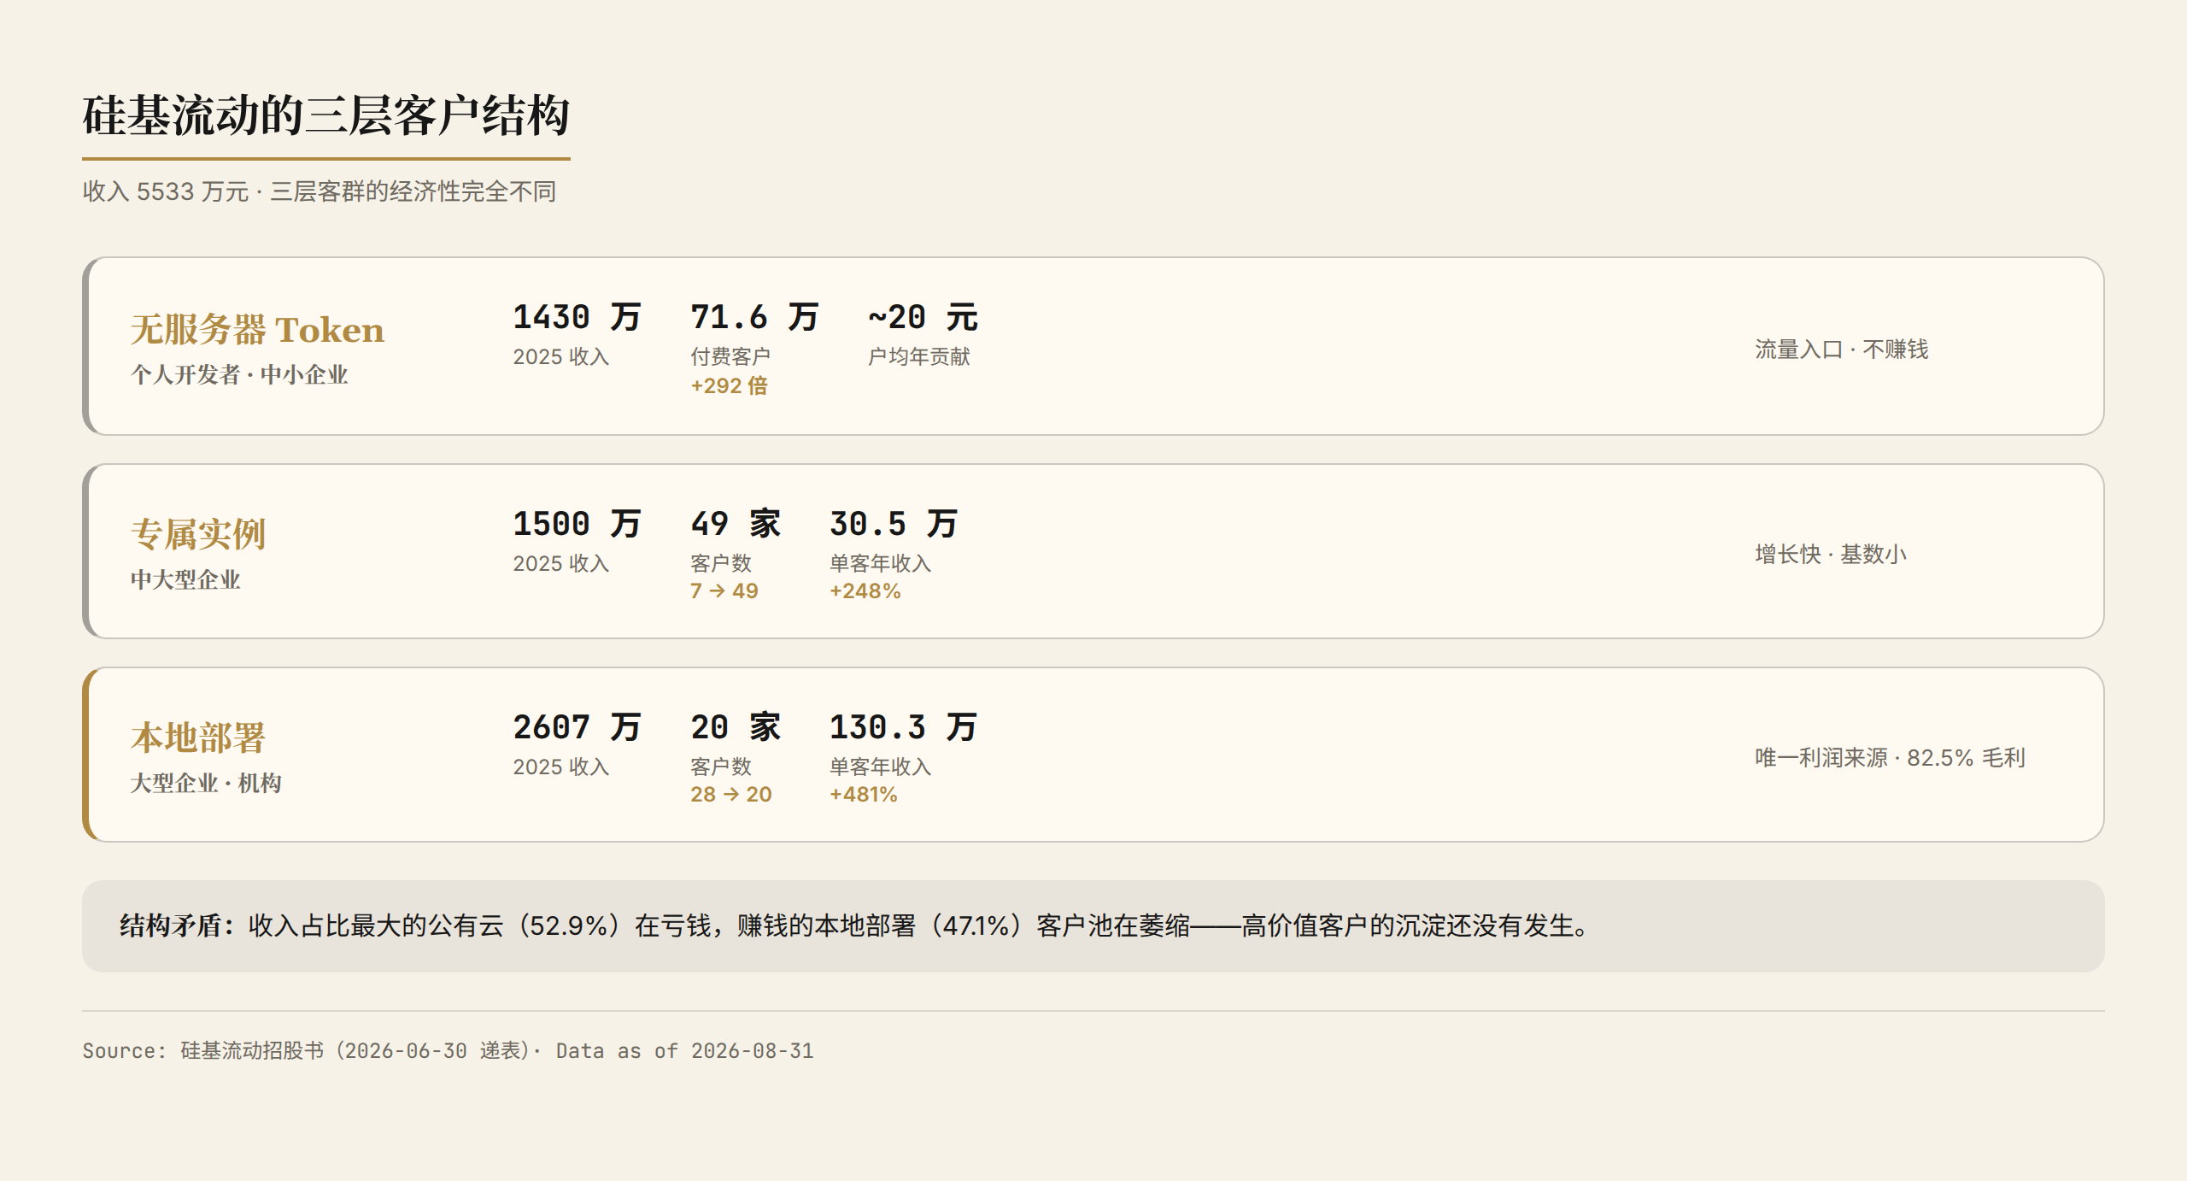Screen dimensions: 2187x1181
Task: Select the 30.5 万 value
Action: click(x=894, y=524)
